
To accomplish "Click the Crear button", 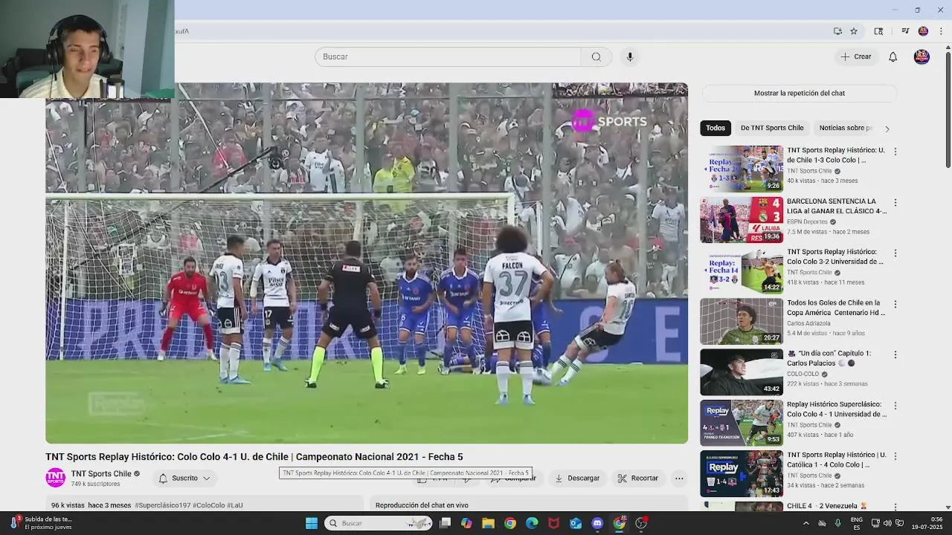I will pos(856,56).
